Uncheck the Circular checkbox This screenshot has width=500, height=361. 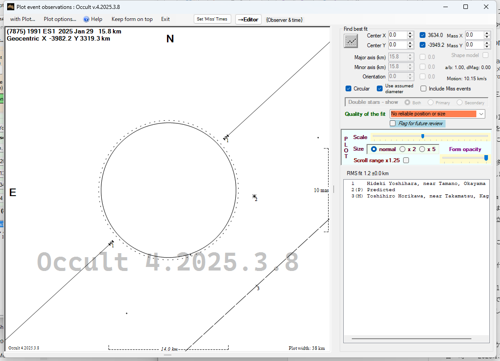[x=349, y=89]
